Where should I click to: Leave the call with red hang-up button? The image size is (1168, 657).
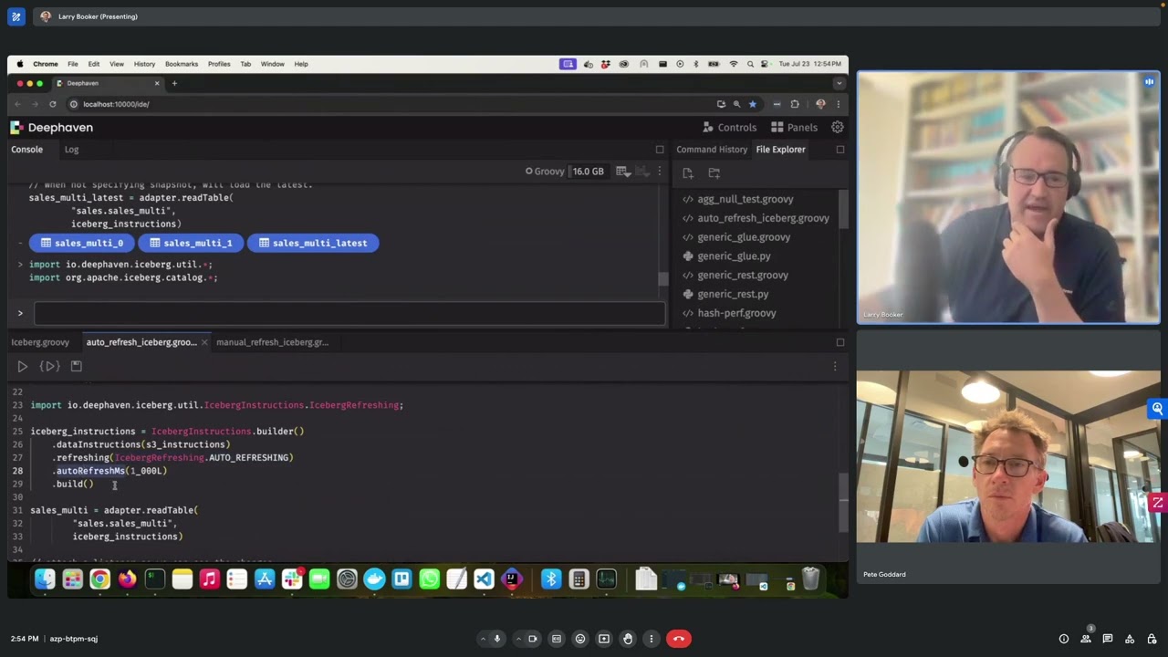pos(678,639)
